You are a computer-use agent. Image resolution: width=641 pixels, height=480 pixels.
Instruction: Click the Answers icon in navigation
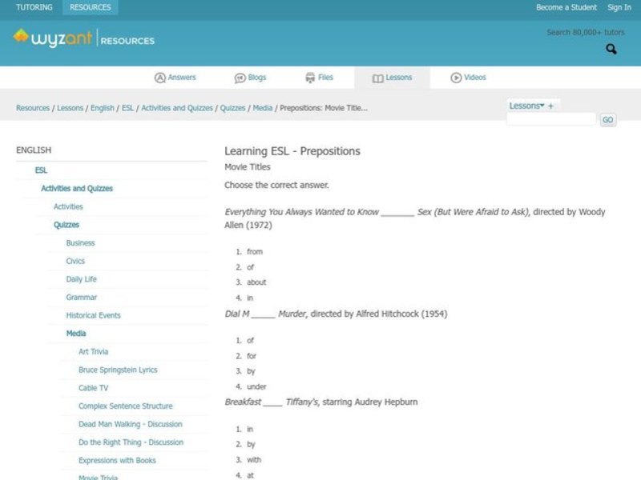[159, 78]
